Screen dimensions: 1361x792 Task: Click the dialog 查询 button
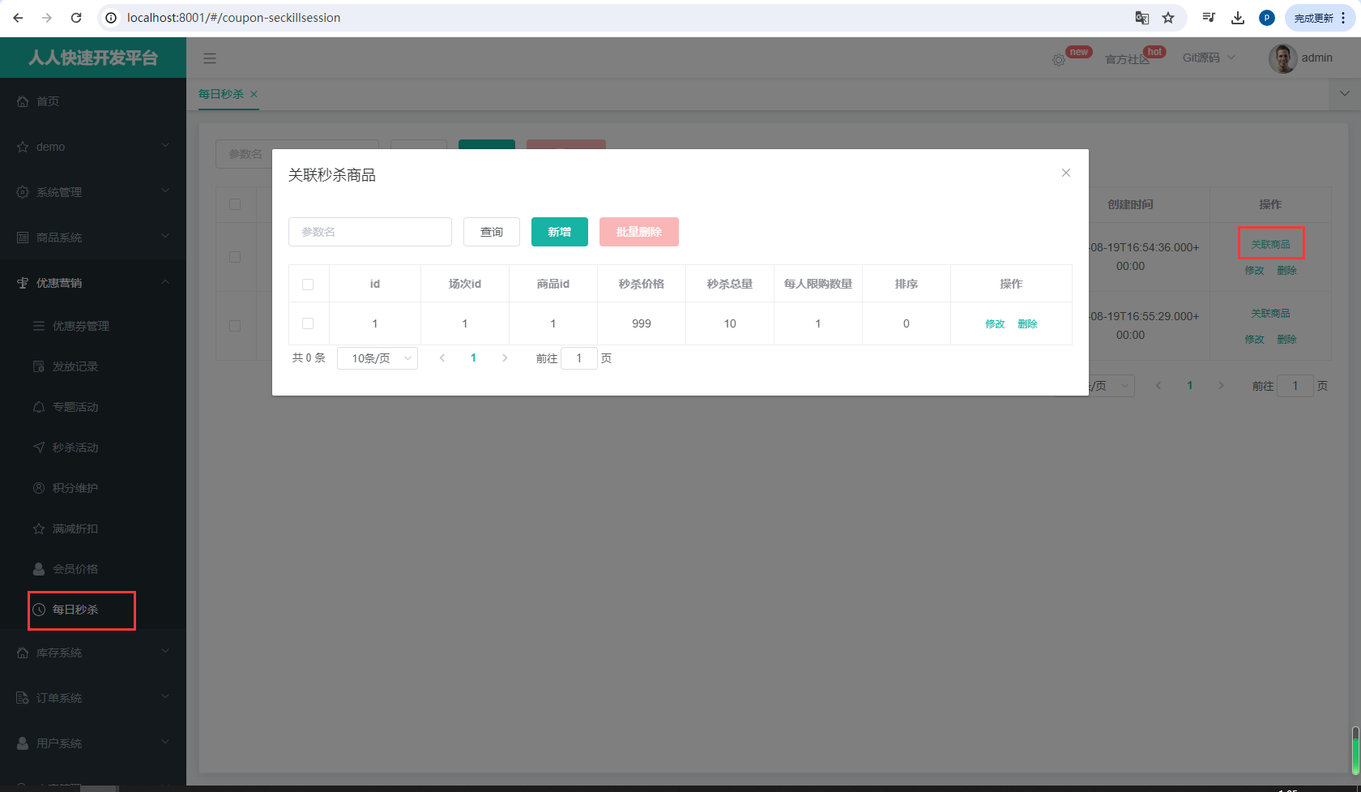[492, 232]
